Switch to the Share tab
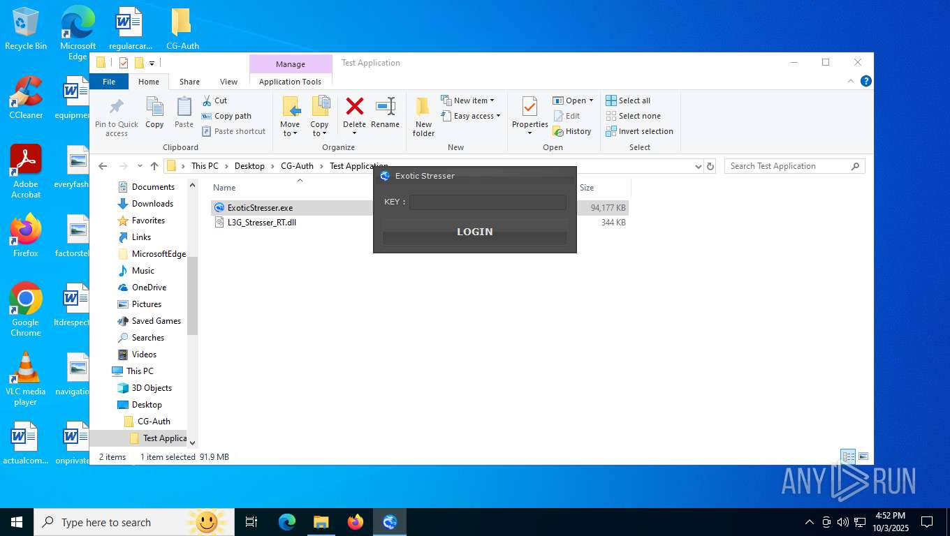The image size is (950, 536). 189,82
